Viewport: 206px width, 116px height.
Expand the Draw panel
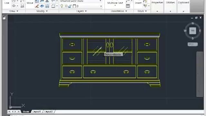pyautogui.click(x=14, y=11)
